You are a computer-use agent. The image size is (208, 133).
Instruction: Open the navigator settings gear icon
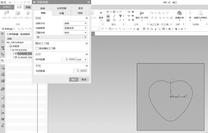click(x=2, y=34)
